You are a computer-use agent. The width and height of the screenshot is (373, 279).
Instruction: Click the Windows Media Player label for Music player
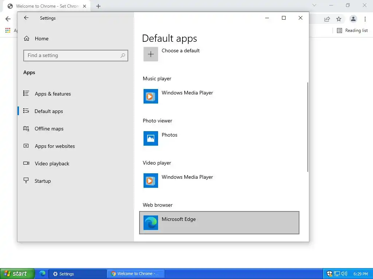pos(187,93)
